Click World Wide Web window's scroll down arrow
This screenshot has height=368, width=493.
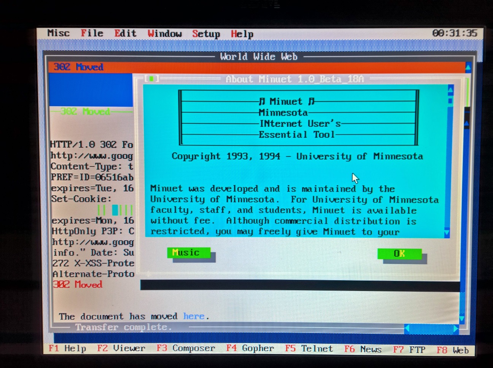(462, 319)
